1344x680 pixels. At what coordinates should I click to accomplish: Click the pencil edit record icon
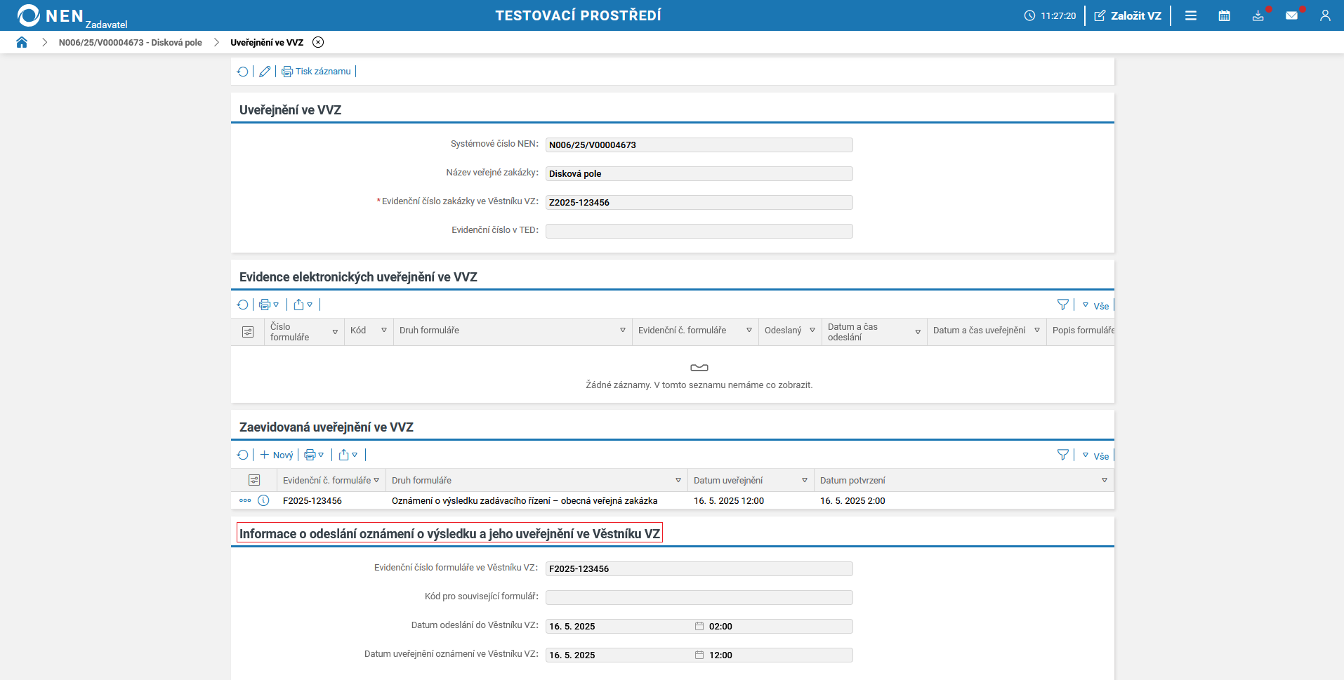(x=265, y=72)
